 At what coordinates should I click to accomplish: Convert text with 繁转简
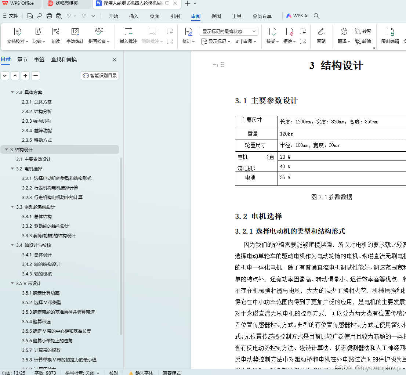point(363,42)
